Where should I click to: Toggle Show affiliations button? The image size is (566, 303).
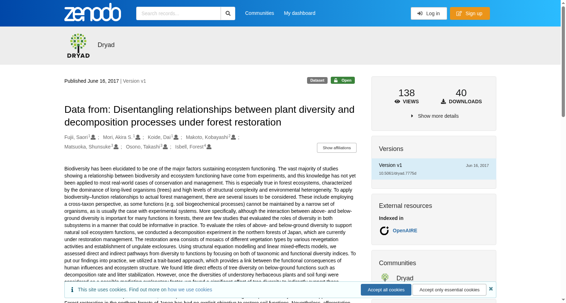tap(337, 148)
